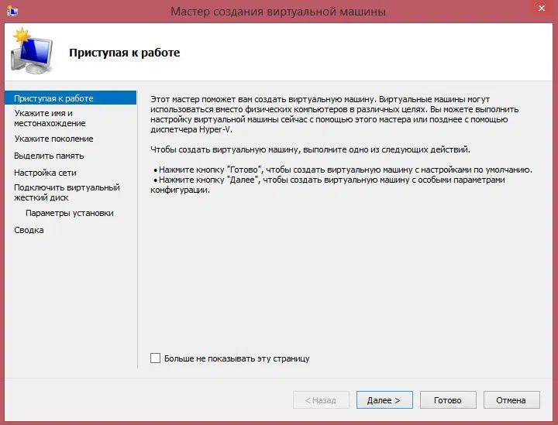558x425 pixels.
Task: Open the 'Укажите поколение' step
Action: point(53,139)
